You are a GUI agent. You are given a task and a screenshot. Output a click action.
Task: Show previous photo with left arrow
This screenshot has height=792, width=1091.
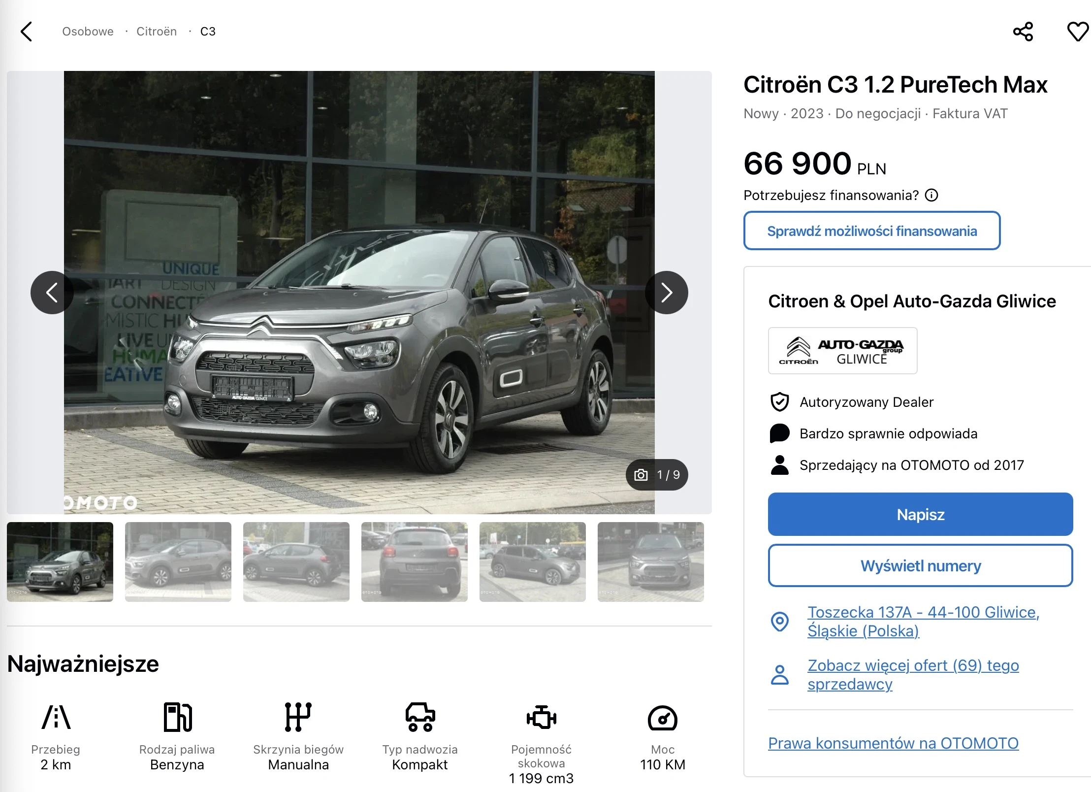click(x=52, y=293)
